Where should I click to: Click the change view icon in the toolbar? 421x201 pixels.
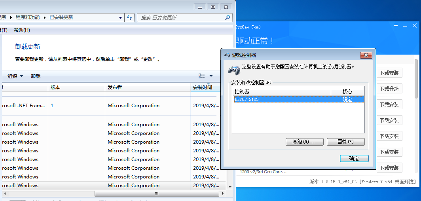click(202, 76)
